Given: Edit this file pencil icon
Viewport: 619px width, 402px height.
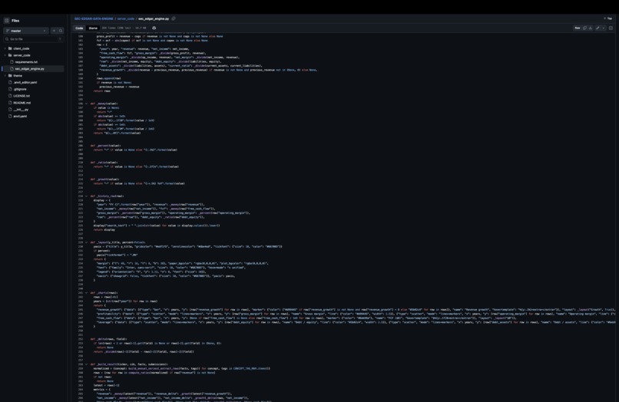Looking at the screenshot, I should point(597,28).
